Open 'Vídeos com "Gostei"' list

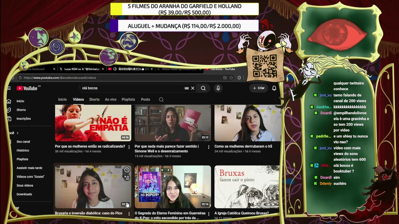click(31, 177)
